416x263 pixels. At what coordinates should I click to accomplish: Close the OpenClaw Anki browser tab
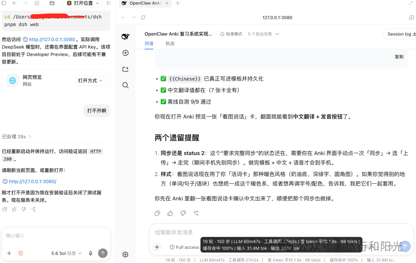point(167,3)
